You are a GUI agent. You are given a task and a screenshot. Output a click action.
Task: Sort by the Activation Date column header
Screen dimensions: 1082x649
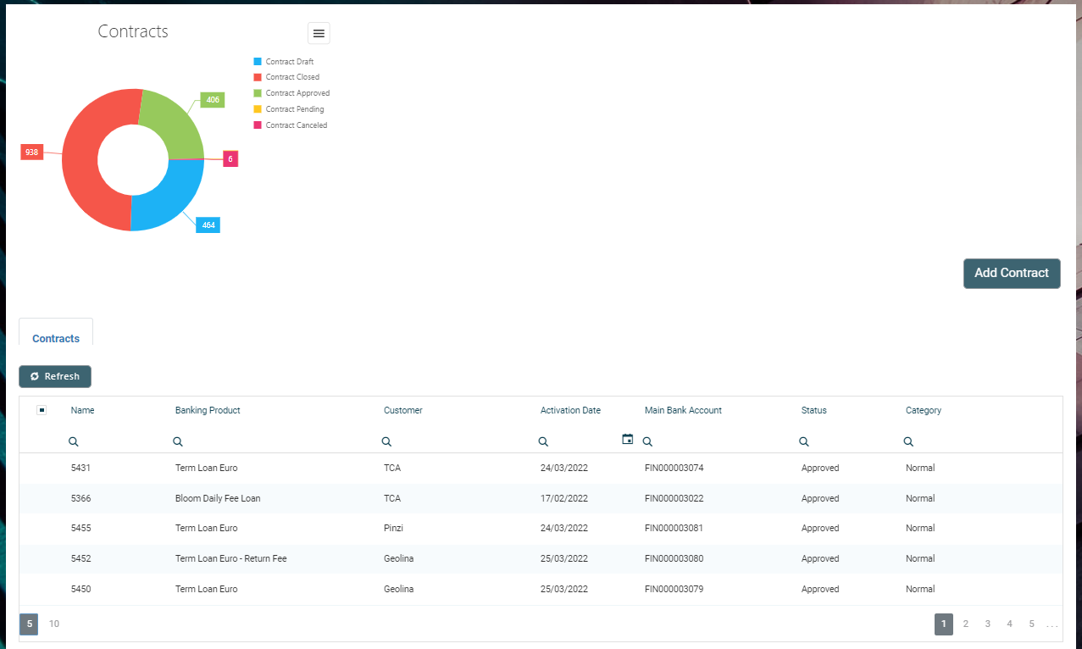(570, 410)
